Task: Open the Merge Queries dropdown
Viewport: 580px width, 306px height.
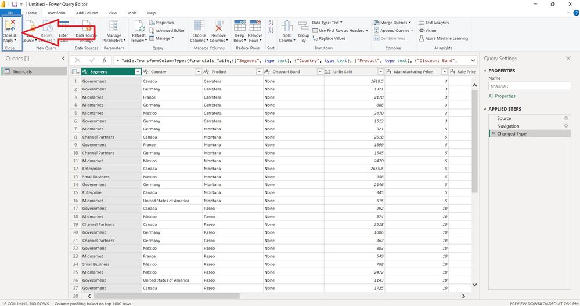Action: 392,23
